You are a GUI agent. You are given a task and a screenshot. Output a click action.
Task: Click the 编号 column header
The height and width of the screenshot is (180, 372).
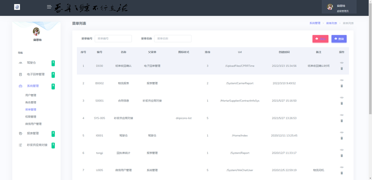point(100,52)
